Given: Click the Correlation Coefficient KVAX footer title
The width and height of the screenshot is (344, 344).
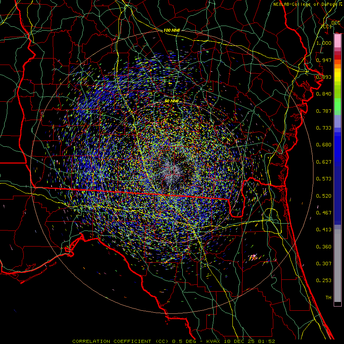Looking at the screenshot, I should 174,341.
